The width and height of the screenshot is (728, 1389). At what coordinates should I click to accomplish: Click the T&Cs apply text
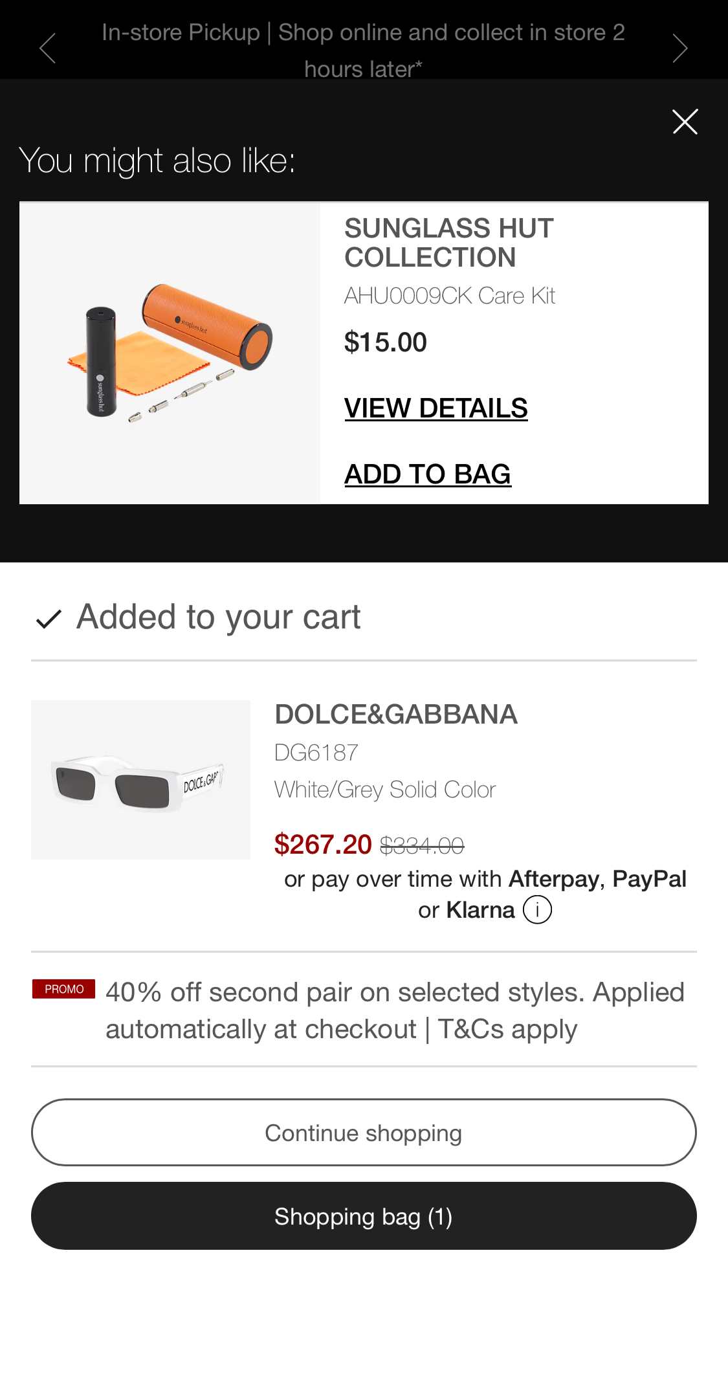507,1029
